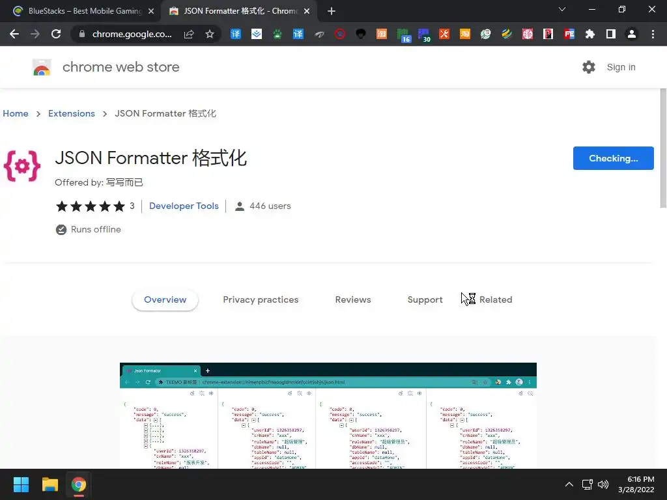Switch to Privacy practices tab
This screenshot has height=500, width=667.
point(261,299)
